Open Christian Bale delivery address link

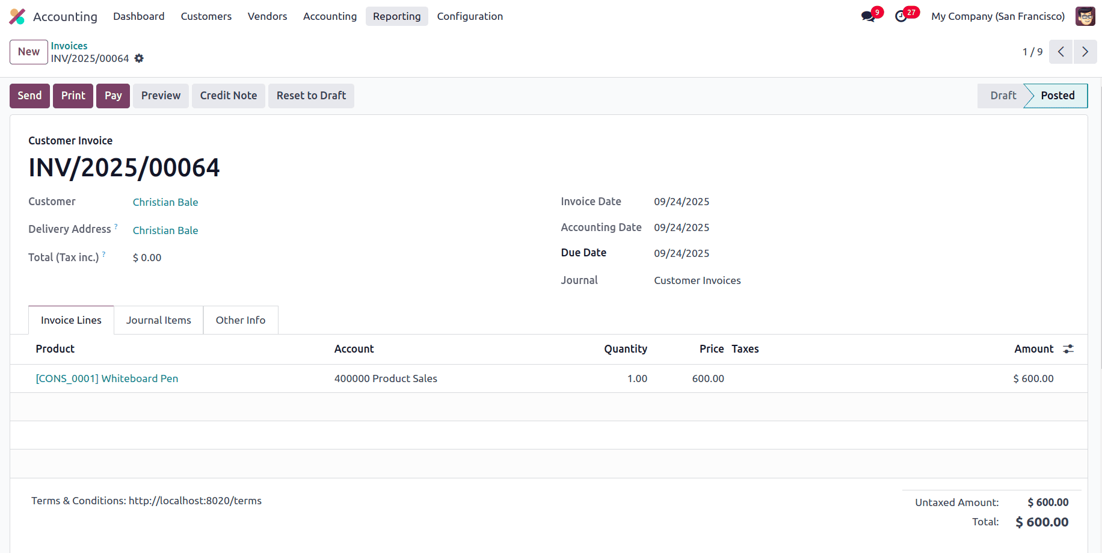[165, 230]
